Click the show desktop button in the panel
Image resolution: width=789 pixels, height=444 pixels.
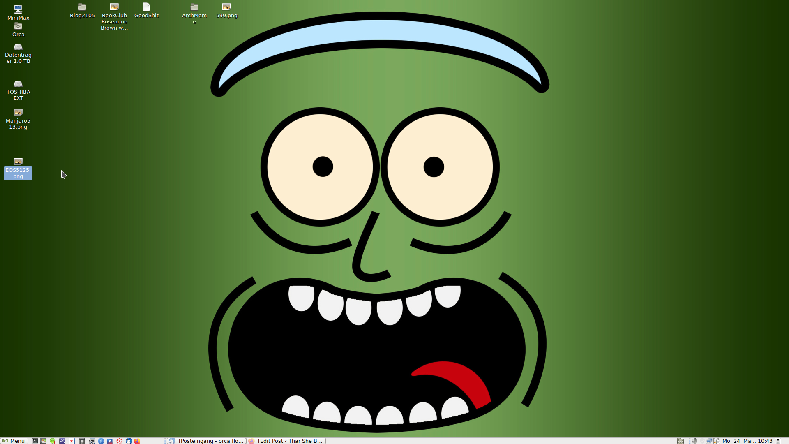pos(778,441)
